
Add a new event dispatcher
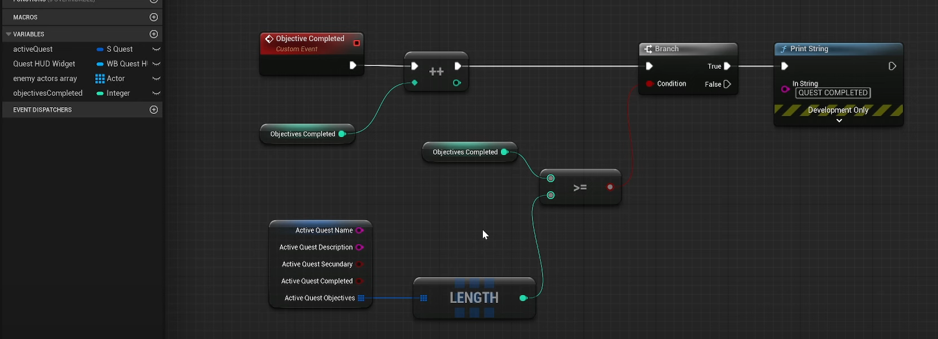coord(153,110)
